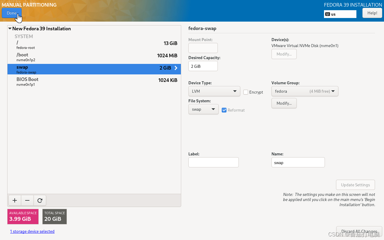
Task: Click the 1024 KiB size text
Action: [168, 80]
